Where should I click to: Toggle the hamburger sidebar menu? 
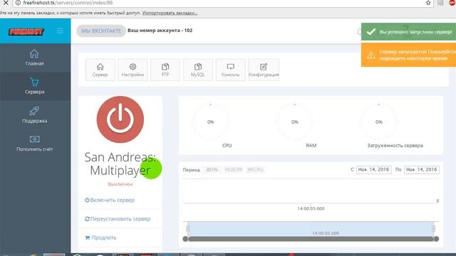coord(60,31)
